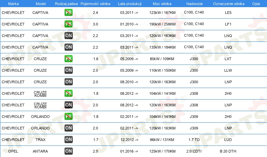Click the petrol fuel icon in the Captiva 3.0 row

(68, 24)
